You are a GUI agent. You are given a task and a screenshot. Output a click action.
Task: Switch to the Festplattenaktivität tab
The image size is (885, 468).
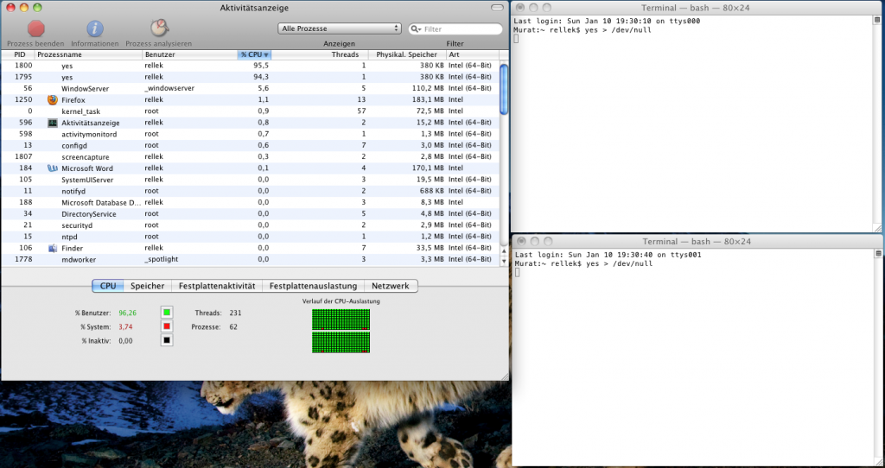[217, 286]
